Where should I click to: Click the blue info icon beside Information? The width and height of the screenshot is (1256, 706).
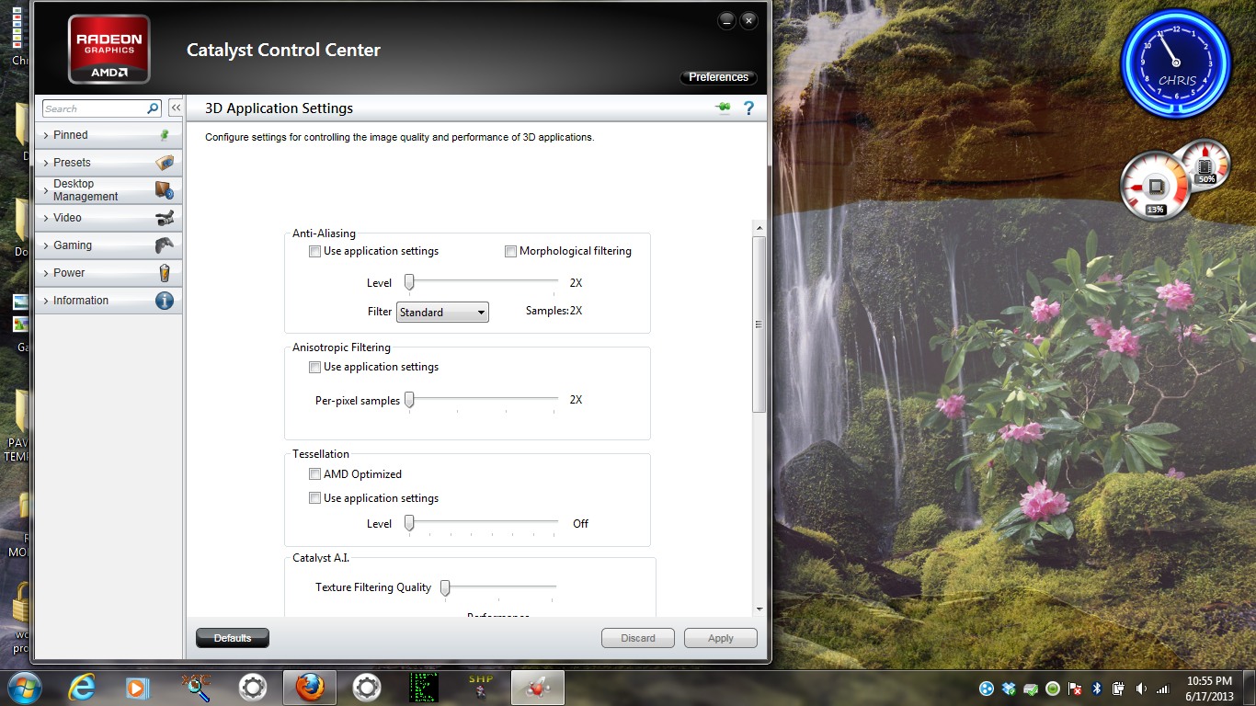tap(165, 301)
